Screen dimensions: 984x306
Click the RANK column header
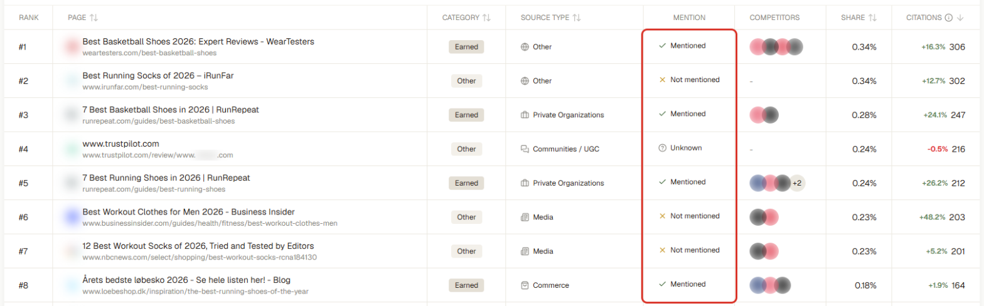coord(29,18)
